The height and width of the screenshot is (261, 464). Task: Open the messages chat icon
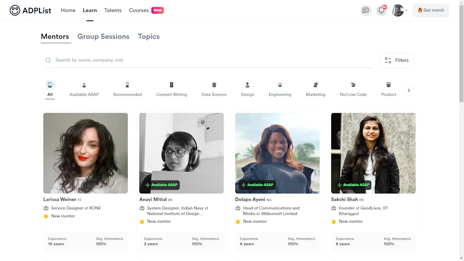[x=366, y=10]
